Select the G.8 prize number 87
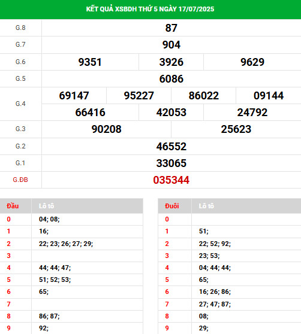This screenshot has height=334, width=301. click(171, 28)
